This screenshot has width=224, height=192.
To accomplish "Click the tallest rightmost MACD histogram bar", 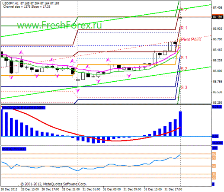I will coord(180,124).
